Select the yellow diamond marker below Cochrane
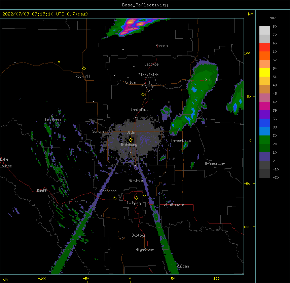 [x=114, y=198]
